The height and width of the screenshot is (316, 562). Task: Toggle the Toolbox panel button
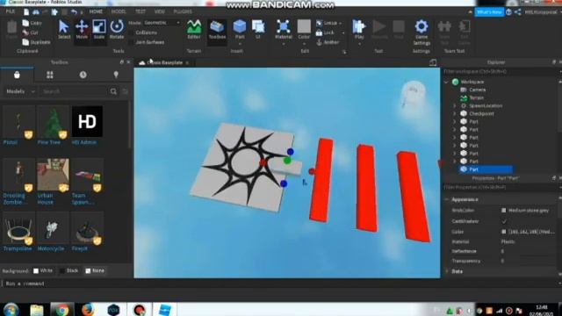[x=217, y=30]
